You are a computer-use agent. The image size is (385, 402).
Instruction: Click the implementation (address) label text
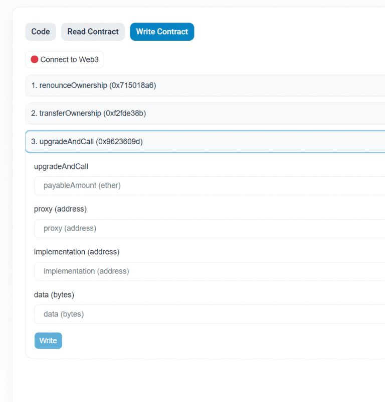tap(76, 252)
